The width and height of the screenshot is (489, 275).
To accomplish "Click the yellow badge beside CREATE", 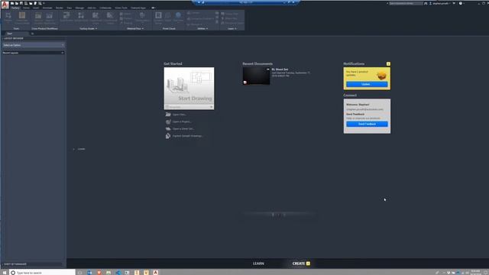I will [x=308, y=264].
